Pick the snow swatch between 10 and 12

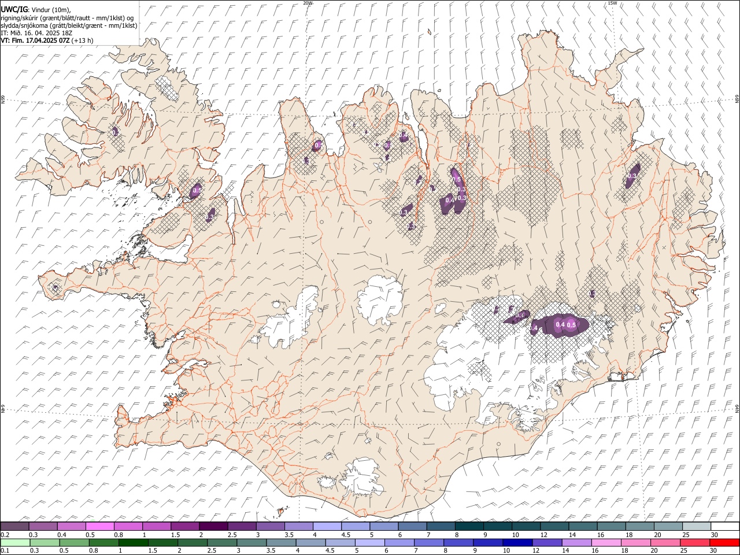point(526,527)
